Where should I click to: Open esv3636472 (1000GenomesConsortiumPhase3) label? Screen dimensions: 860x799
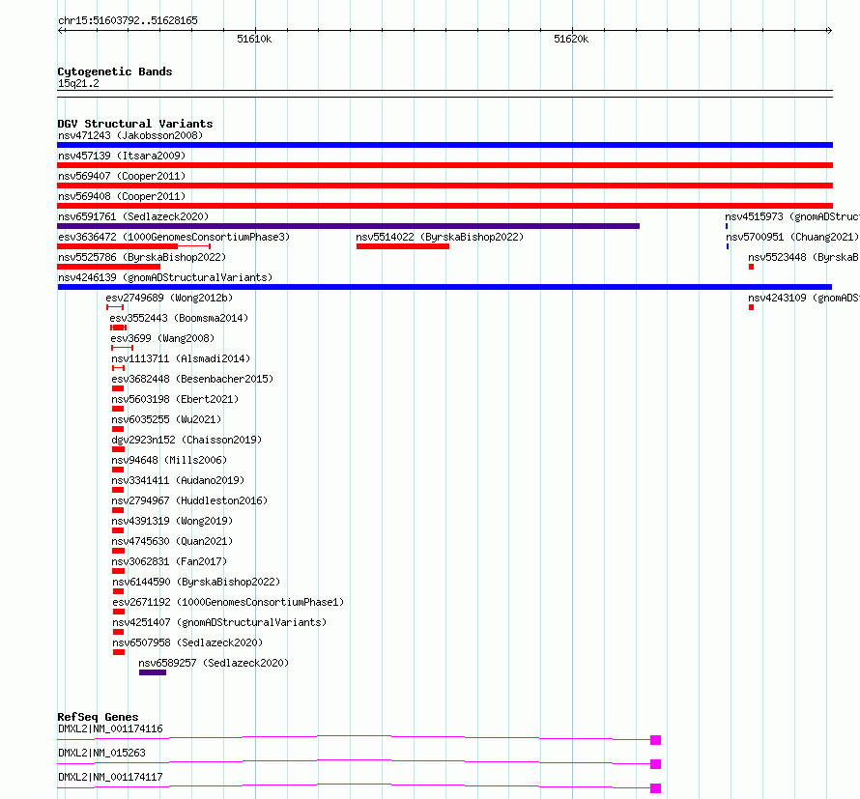pyautogui.click(x=174, y=237)
